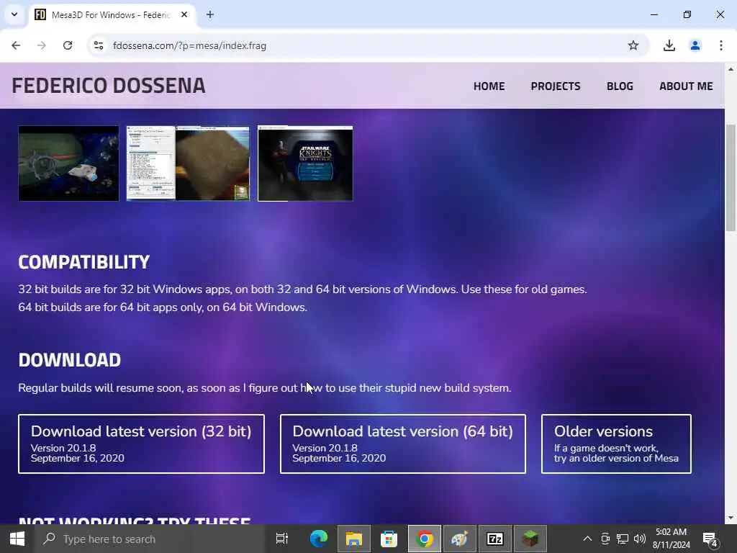View site information icon in address bar

98,45
